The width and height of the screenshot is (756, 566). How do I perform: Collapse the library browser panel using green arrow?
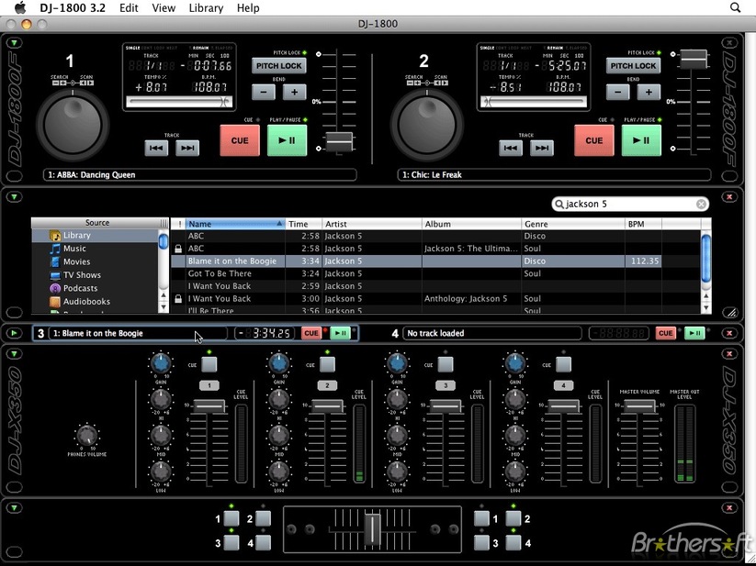click(15, 196)
